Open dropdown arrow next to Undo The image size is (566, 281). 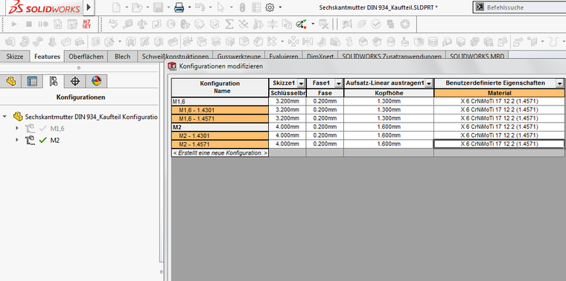211,7
